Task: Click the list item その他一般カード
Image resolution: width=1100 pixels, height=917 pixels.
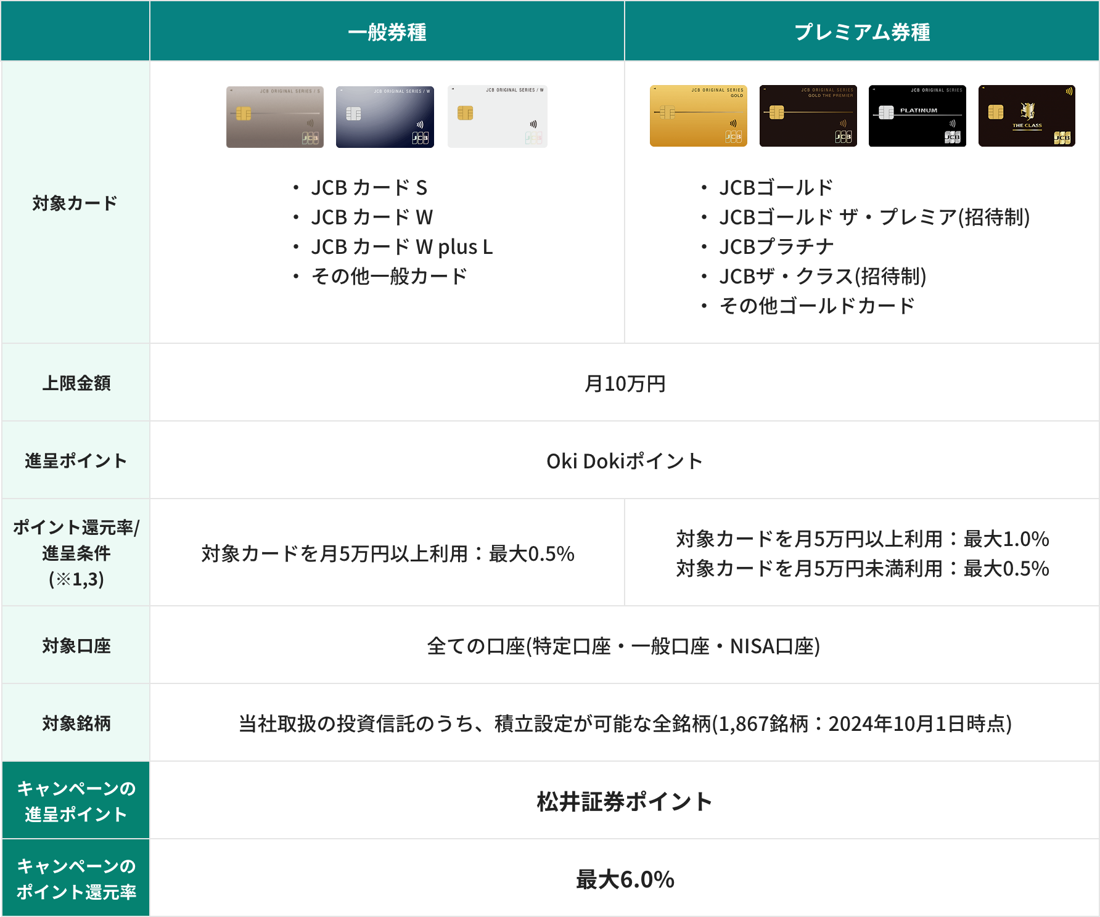Action: click(x=388, y=276)
